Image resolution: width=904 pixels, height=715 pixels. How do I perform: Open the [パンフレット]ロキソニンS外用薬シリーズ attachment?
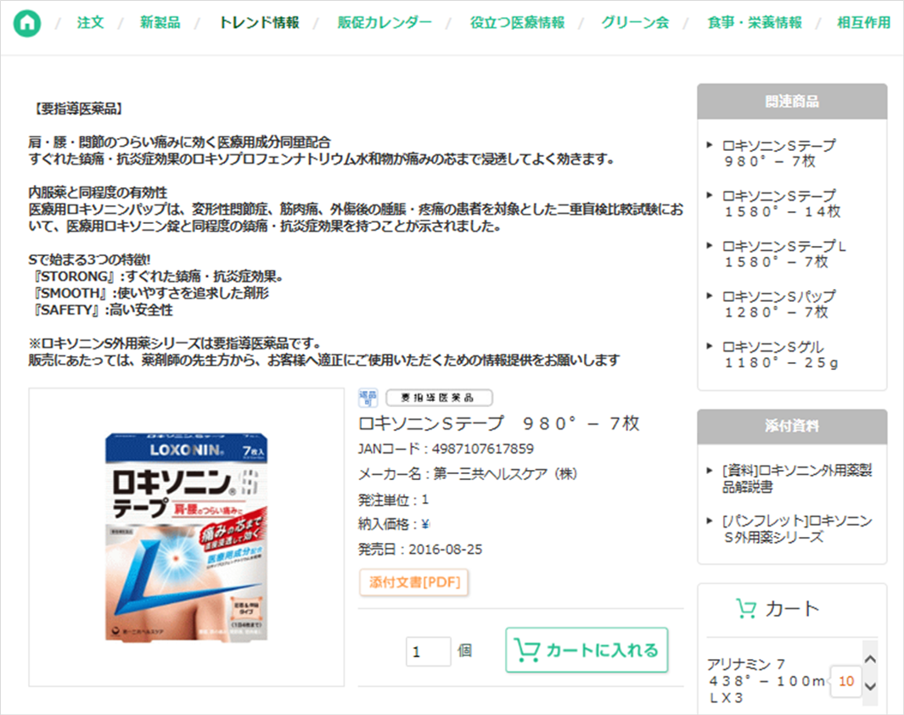pos(797,529)
